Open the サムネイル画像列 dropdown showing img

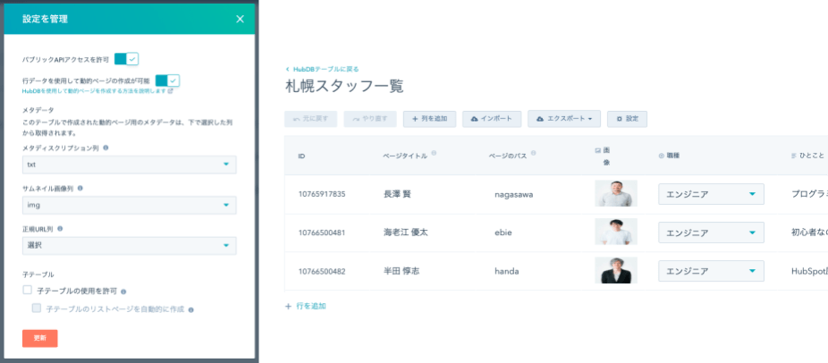pos(129,206)
